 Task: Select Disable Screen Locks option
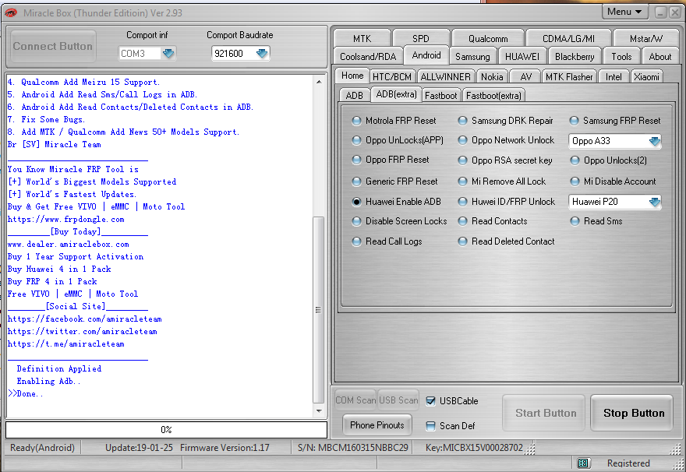400,221
